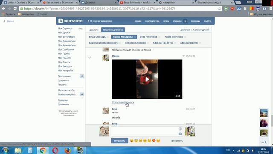Launch Firefox from the taskbar

coord(67,150)
